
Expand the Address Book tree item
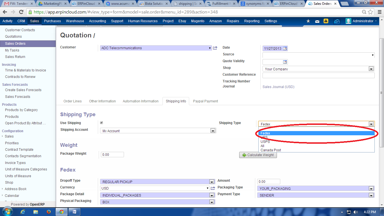tap(3, 189)
